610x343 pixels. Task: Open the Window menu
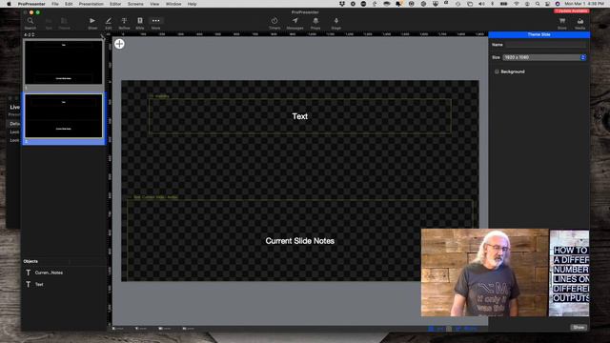pos(173,4)
